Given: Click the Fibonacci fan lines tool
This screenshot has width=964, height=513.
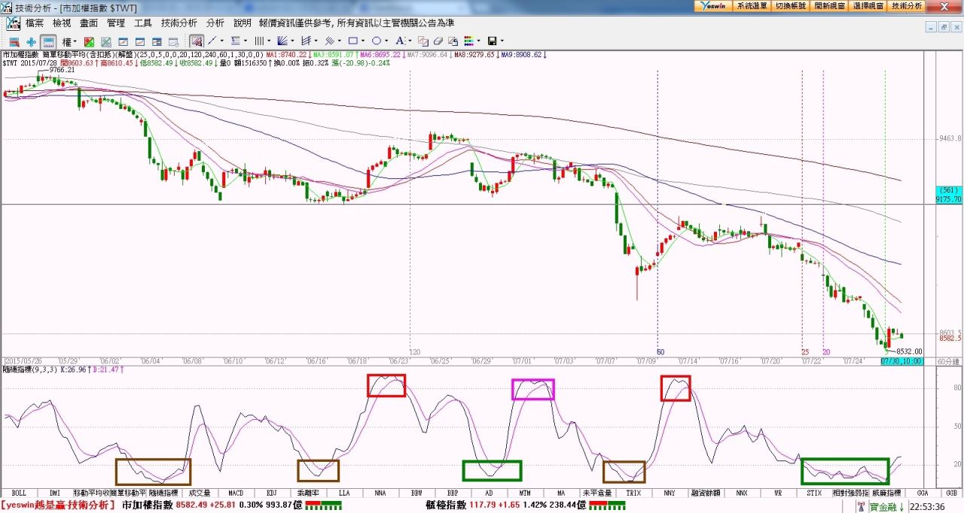Looking at the screenshot, I should point(282,41).
